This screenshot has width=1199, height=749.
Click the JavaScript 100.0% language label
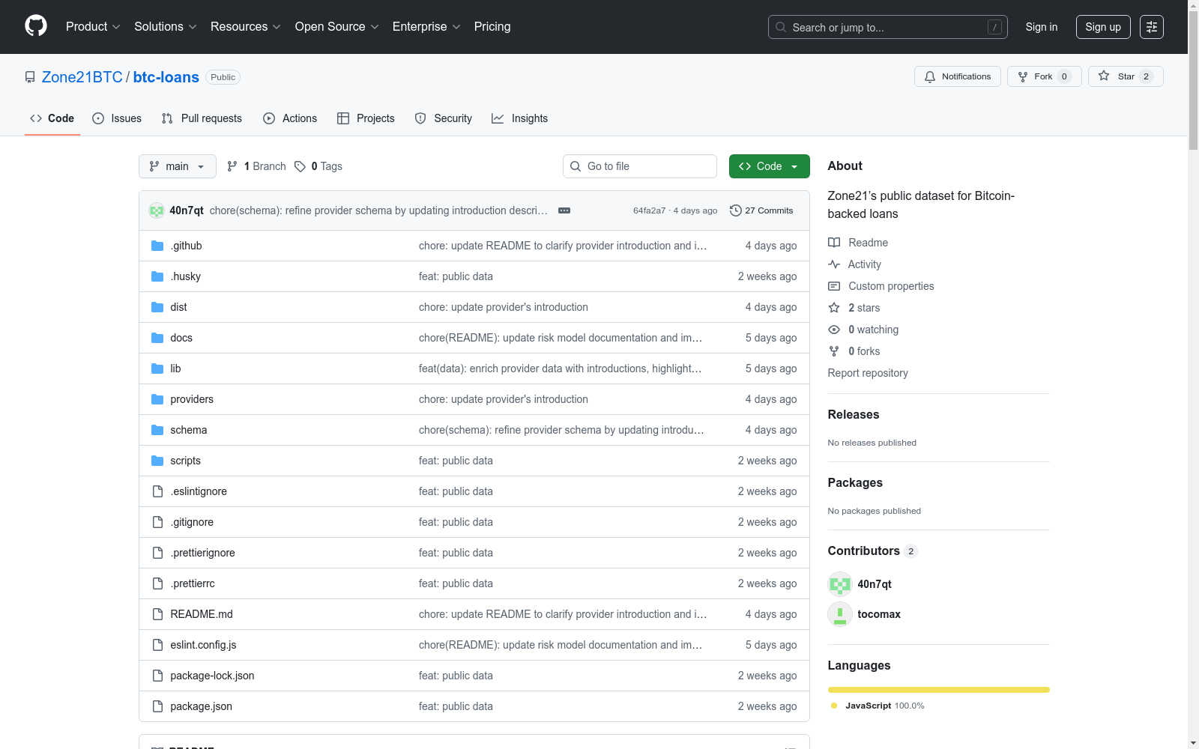coord(884,706)
